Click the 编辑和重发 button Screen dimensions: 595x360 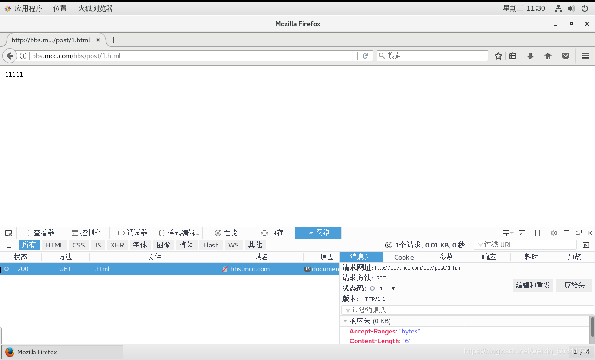click(533, 286)
